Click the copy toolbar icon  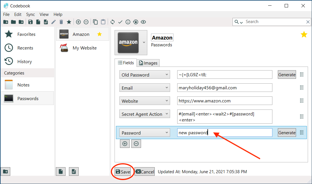pos(95,22)
